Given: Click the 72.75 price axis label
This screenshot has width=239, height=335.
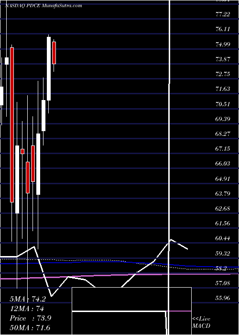Looking at the screenshot, I should pos(223,74).
